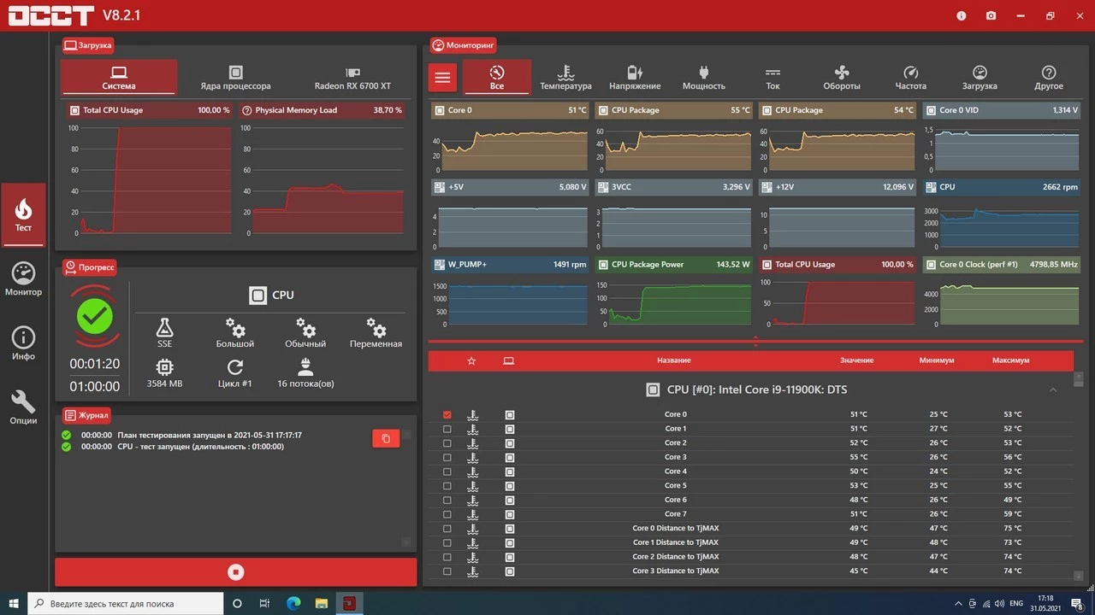Screen dimensions: 1095x615
Task: Check Core 0 Distance to TjMAX checkbox
Action: click(447, 529)
